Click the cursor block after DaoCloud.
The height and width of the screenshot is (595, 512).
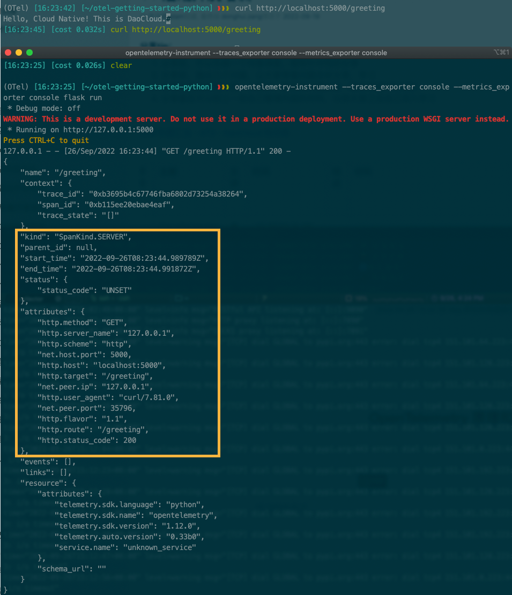point(168,19)
